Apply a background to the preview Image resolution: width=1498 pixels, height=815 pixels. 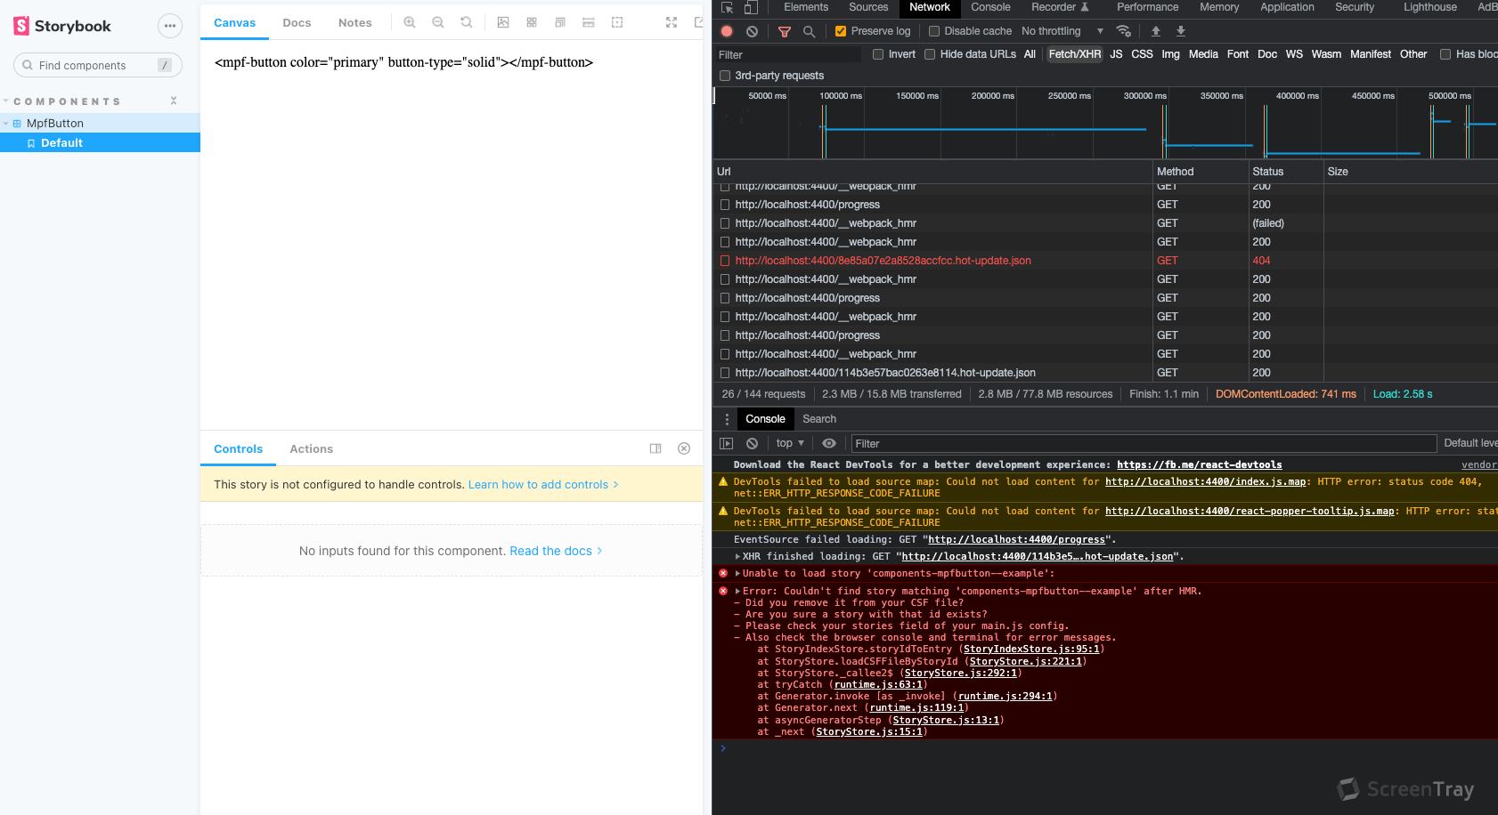(503, 22)
